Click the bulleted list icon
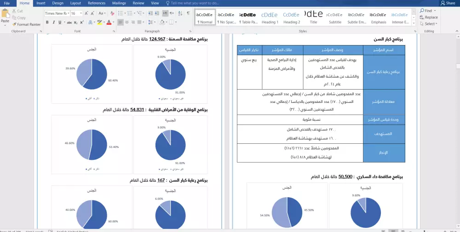The height and width of the screenshot is (232, 460). 120,13
